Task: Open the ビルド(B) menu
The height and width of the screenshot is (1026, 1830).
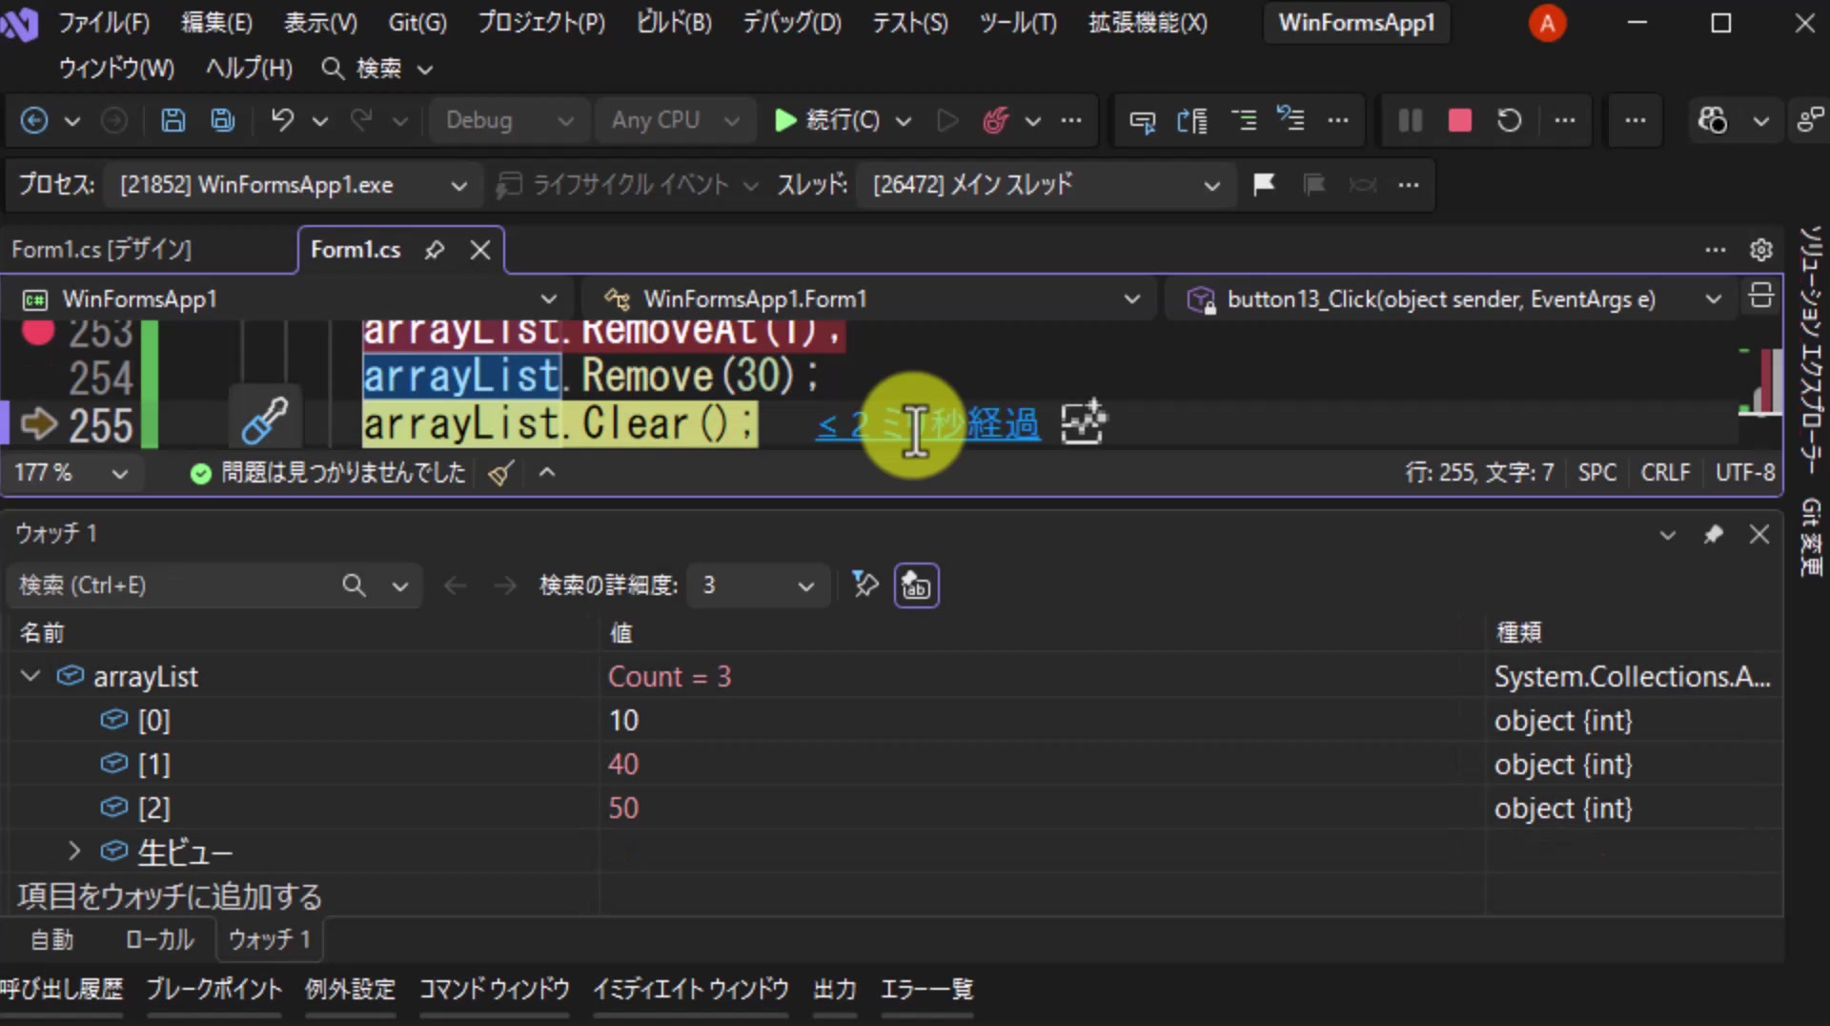Action: tap(675, 23)
